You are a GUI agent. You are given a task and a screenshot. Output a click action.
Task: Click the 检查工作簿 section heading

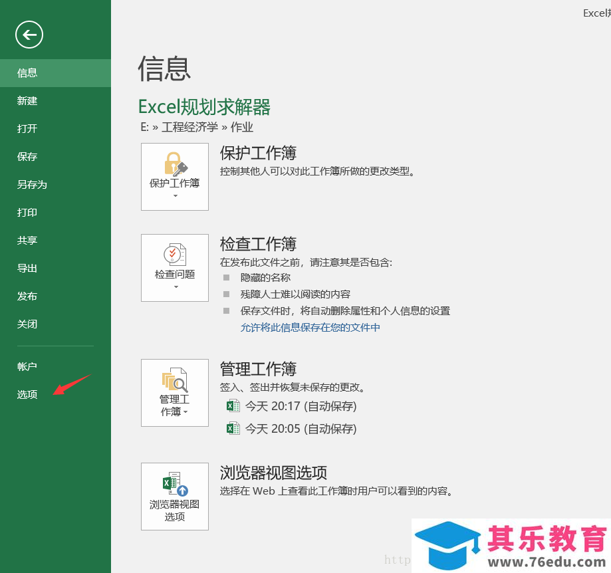[258, 244]
